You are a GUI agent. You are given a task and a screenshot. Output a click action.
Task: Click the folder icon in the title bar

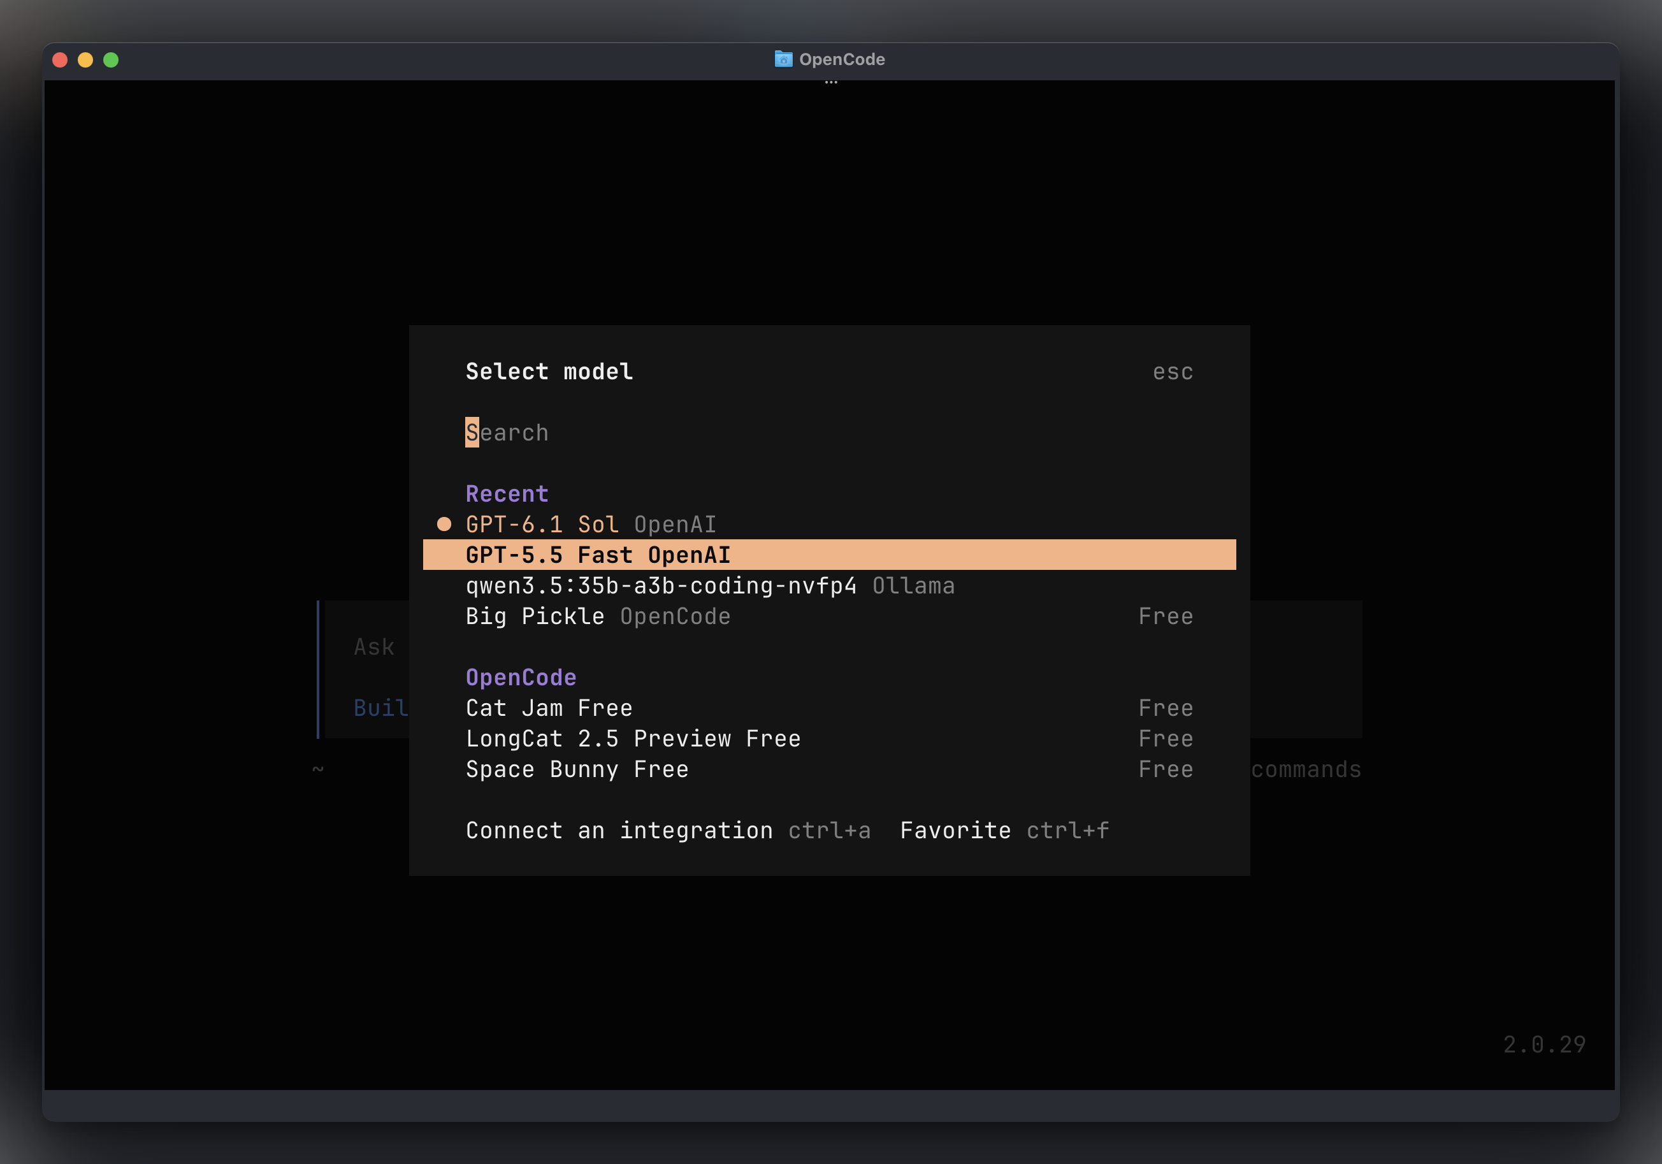point(783,59)
